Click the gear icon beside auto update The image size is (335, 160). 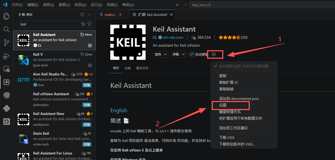click(213, 54)
